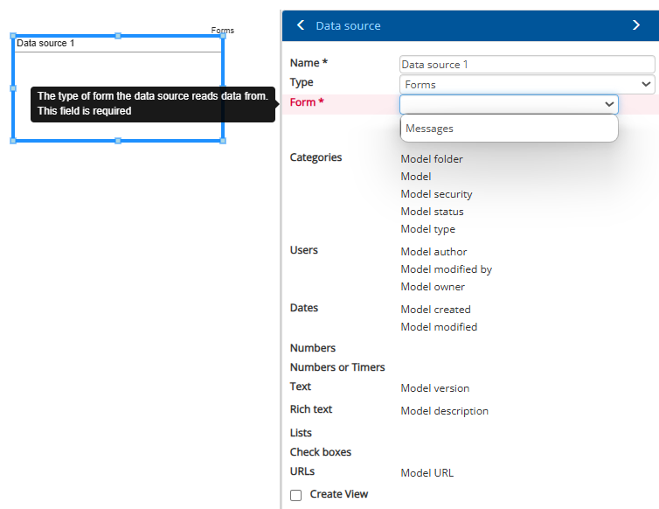Viewport: 659px width, 509px height.
Task: Select the Model type category
Action: (x=427, y=229)
